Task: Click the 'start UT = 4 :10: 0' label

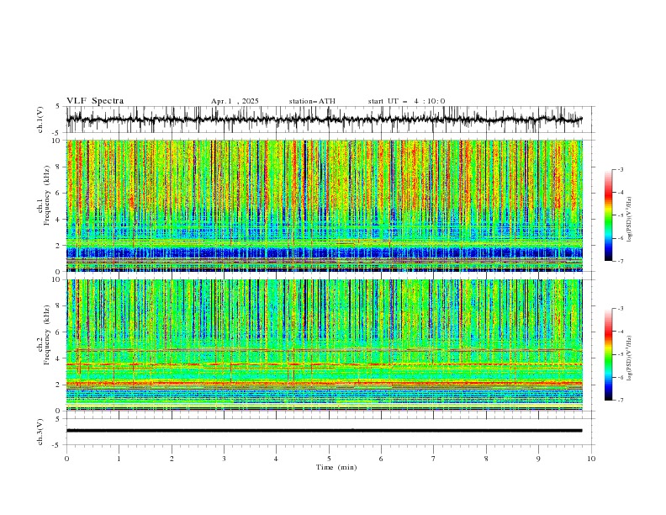Action: 406,101
